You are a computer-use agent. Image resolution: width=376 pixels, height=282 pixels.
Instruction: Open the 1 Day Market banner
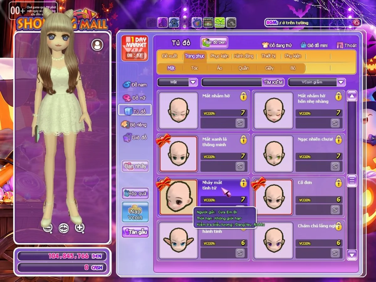pyautogui.click(x=134, y=48)
